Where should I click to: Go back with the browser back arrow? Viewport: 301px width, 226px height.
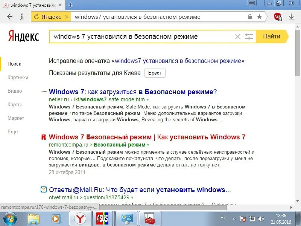tap(10, 17)
